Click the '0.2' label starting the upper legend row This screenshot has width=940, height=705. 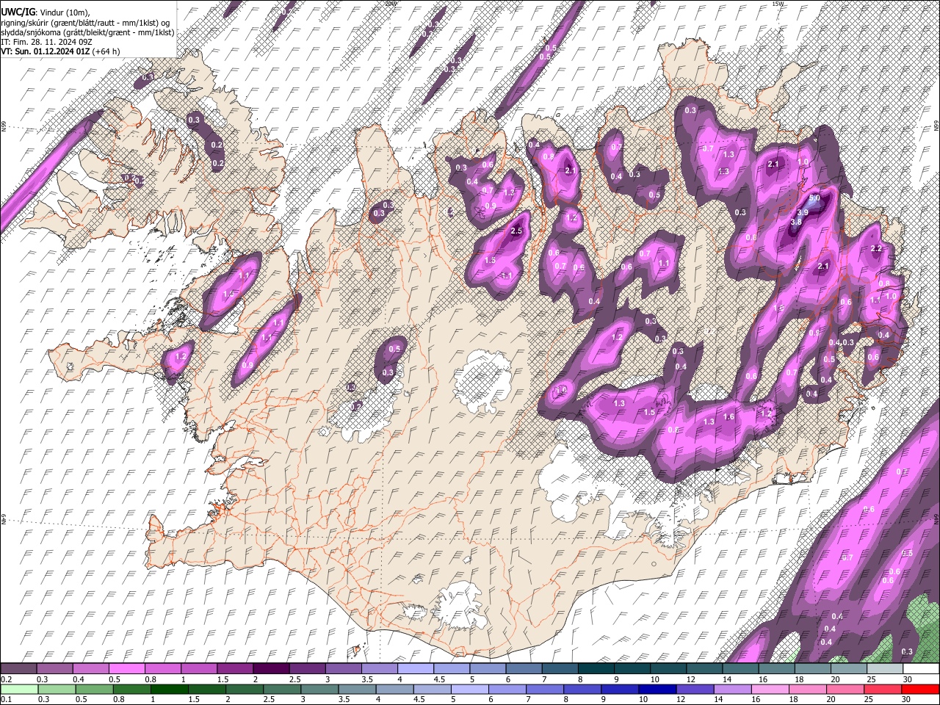[7, 679]
